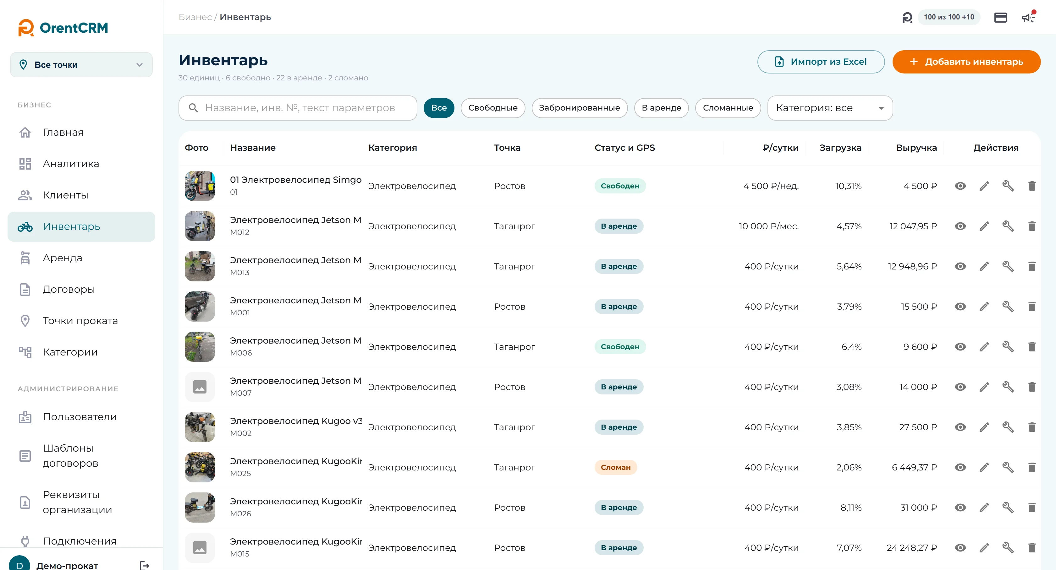Image resolution: width=1056 pixels, height=570 pixels.
Task: Delete the 01 Simgo bike with trash icon
Action: [1032, 186]
